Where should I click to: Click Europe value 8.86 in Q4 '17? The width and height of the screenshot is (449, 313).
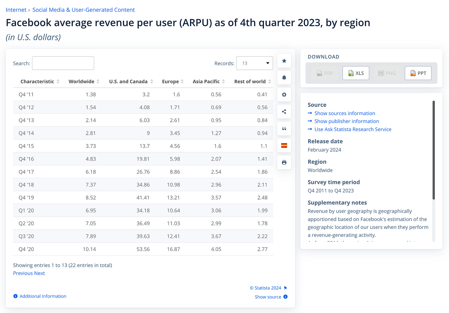coord(175,172)
